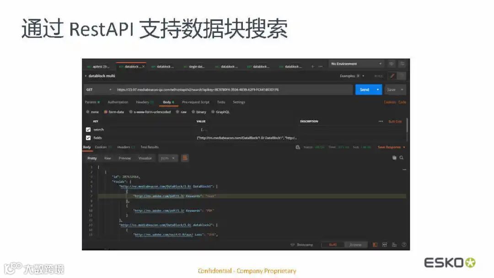Viewport: 494px width, 278px height.
Task: Switch to Pretty response view
Action: tap(92, 158)
